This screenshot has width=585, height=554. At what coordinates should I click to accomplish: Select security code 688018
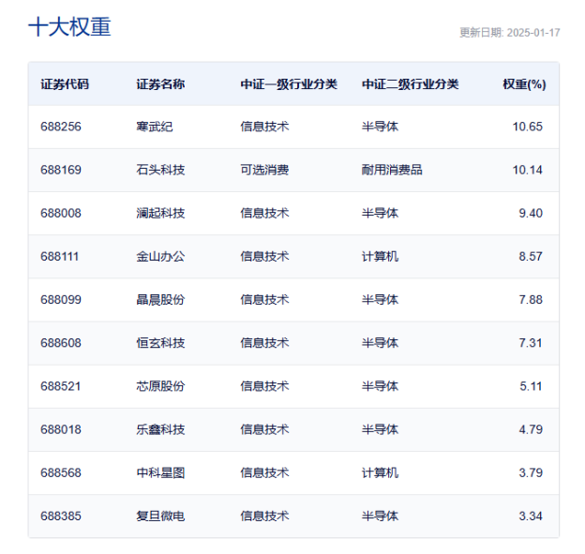point(61,429)
